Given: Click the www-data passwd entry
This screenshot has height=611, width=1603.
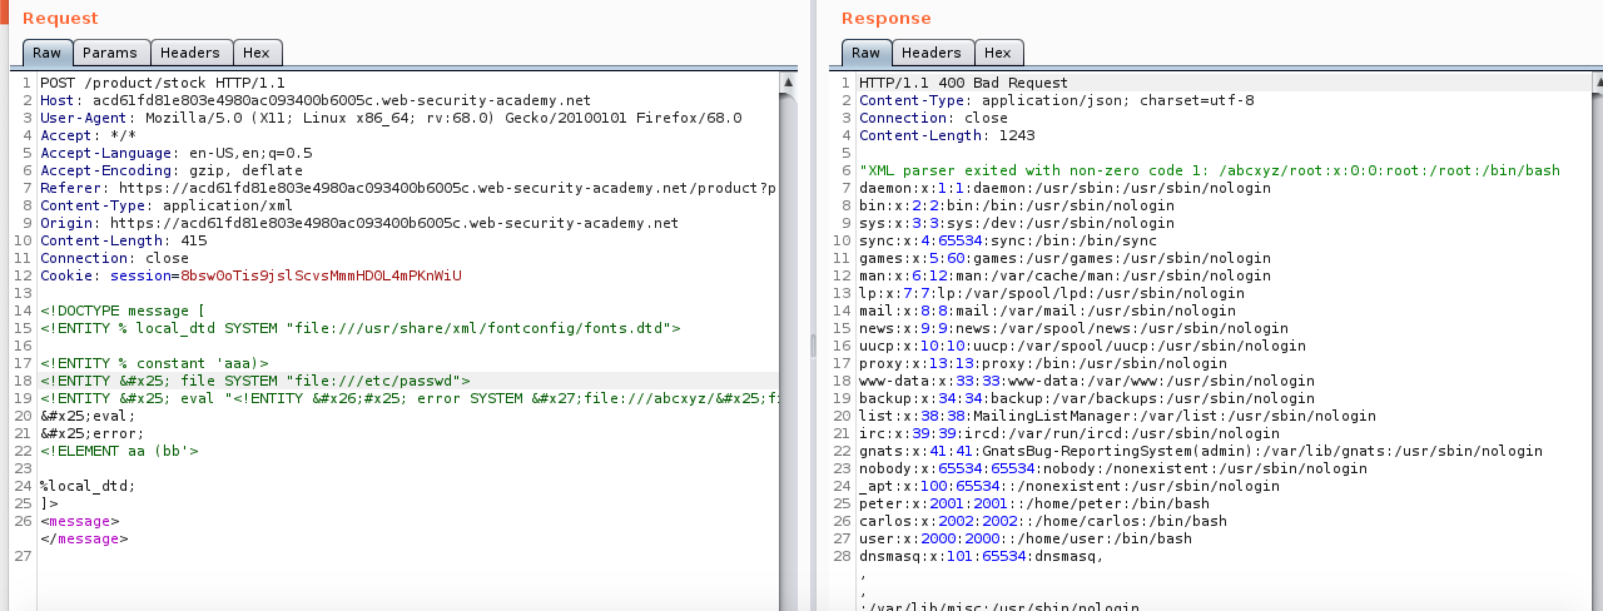Looking at the screenshot, I should point(1087,381).
